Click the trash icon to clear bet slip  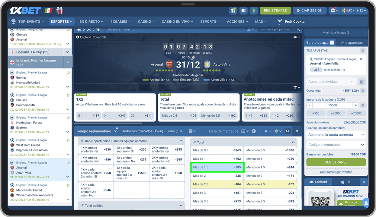click(362, 82)
